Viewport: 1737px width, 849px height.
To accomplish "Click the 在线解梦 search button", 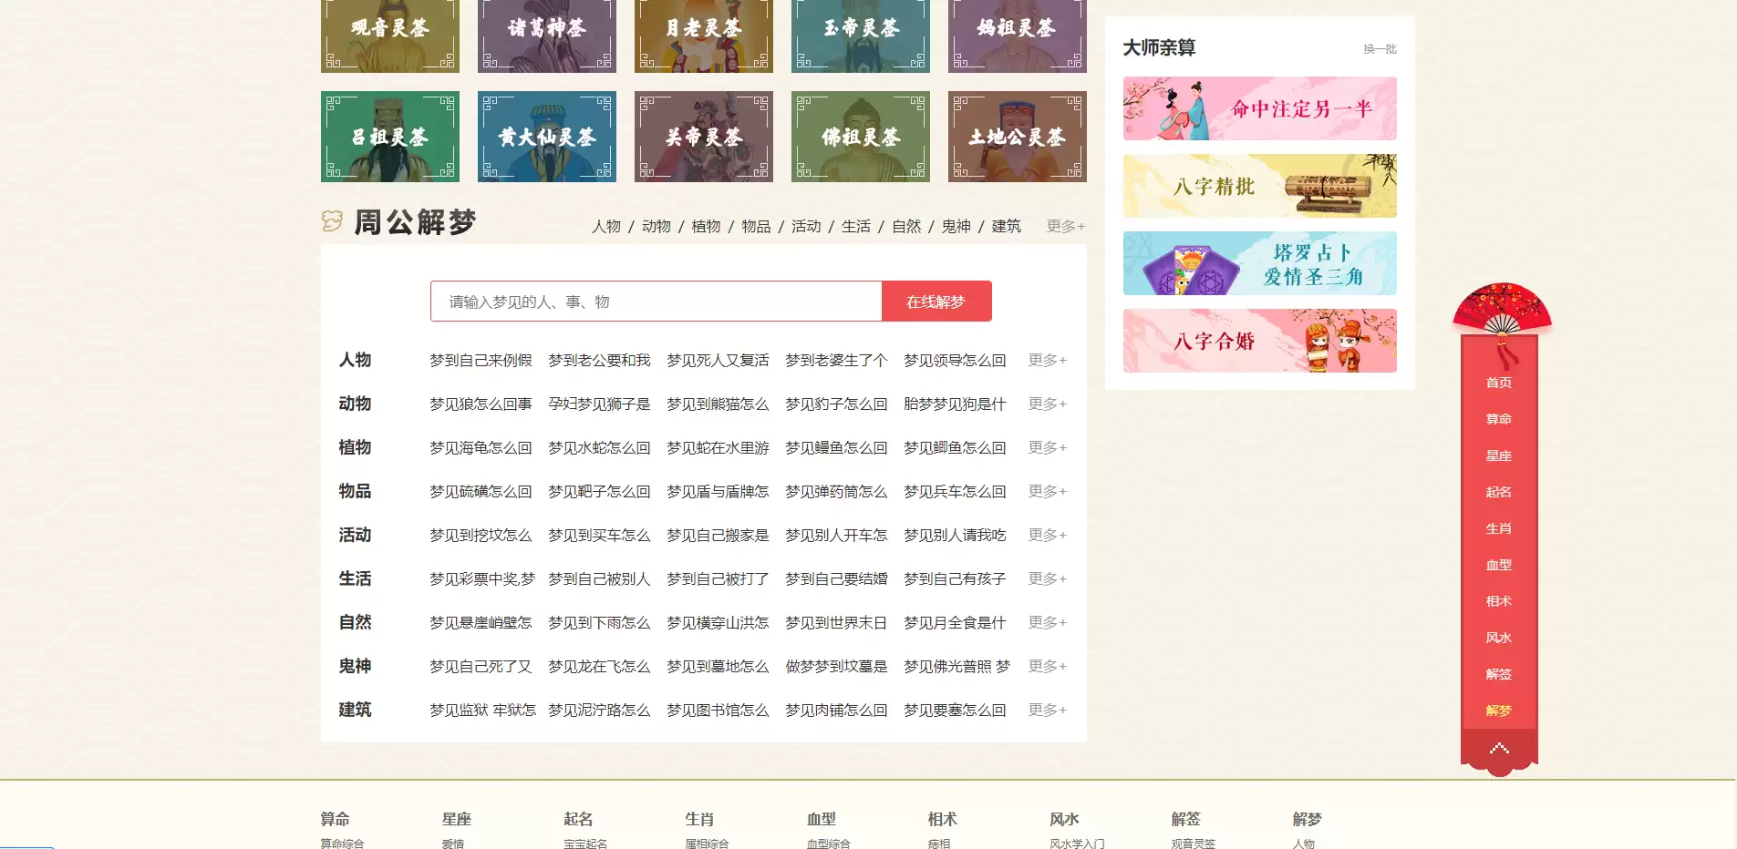I will coord(936,302).
